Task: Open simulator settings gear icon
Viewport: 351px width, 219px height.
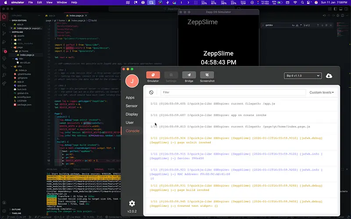Action: pos(132,203)
